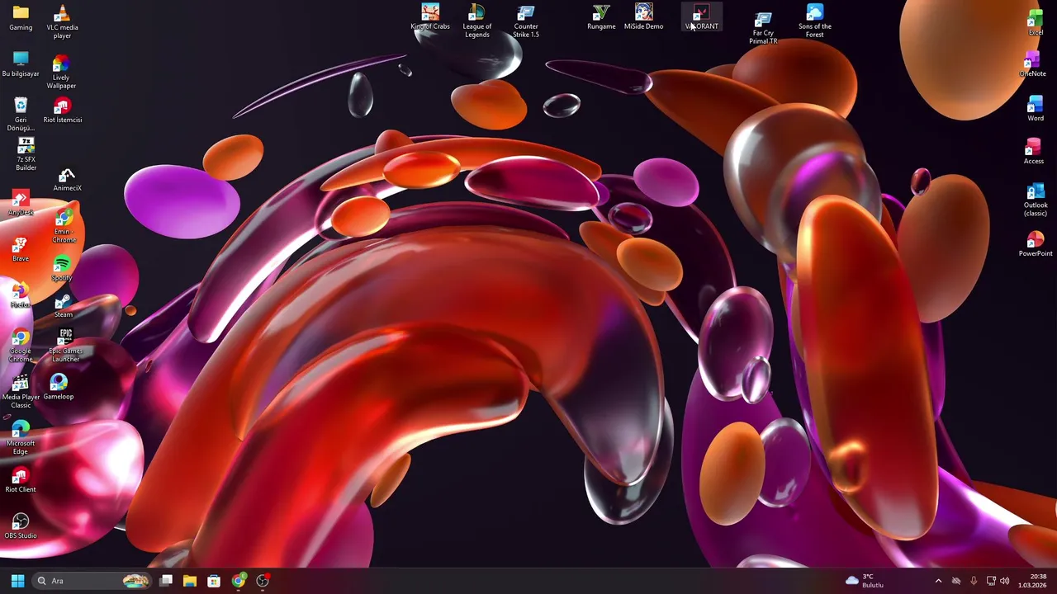Image resolution: width=1057 pixels, height=594 pixels.
Task: Select the Steam shortcut
Action: [x=63, y=305]
